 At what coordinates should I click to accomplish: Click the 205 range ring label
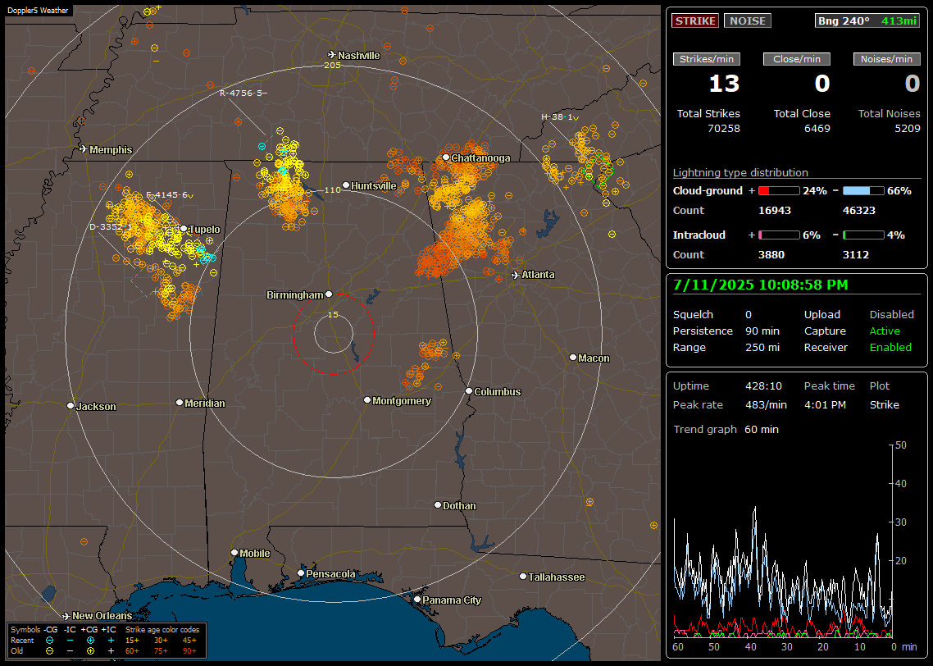[332, 65]
